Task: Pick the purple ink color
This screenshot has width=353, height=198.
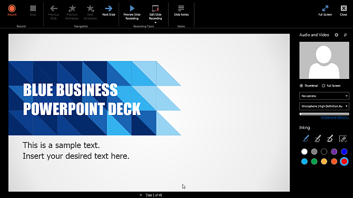Action: [334, 152]
